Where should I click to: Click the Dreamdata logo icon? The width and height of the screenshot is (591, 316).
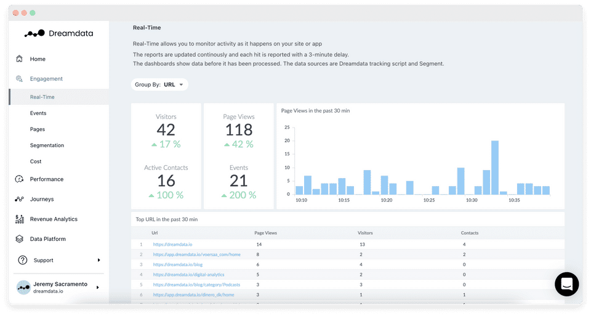pyautogui.click(x=34, y=33)
